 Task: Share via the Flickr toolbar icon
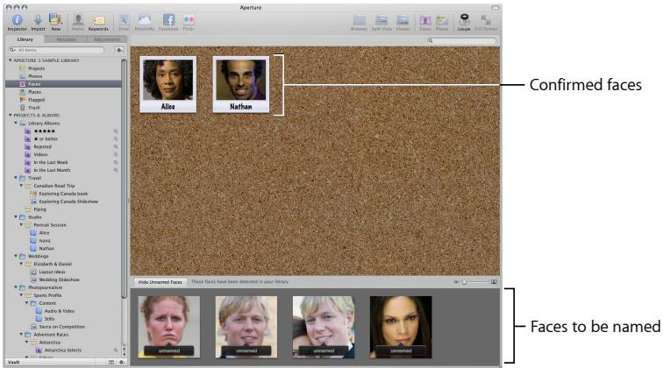click(189, 23)
